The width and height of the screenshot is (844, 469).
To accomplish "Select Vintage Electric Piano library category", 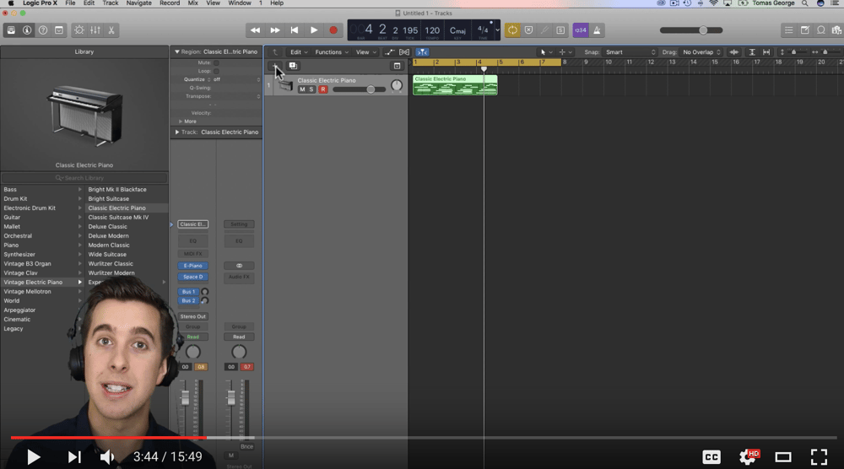I will coord(42,282).
